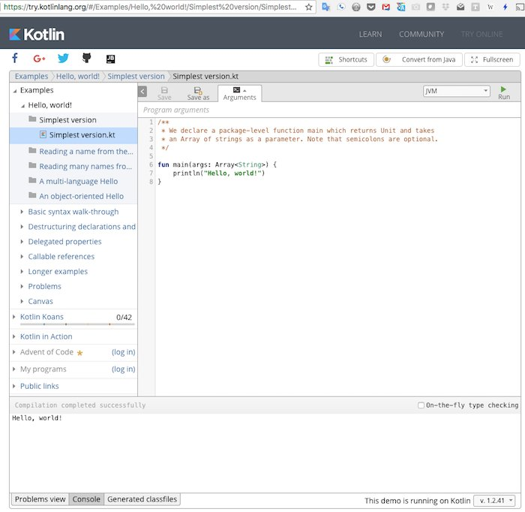The width and height of the screenshot is (525, 512).
Task: Expand Kotlin in Action section
Action: click(13, 336)
